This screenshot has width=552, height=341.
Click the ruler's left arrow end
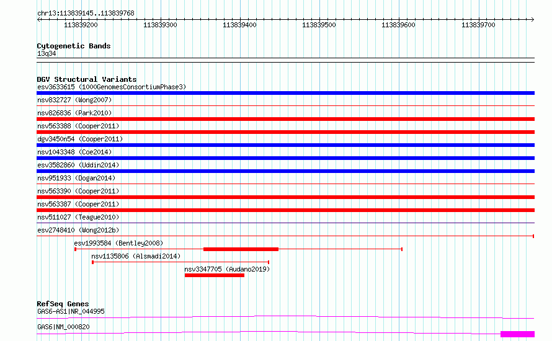pos(38,20)
